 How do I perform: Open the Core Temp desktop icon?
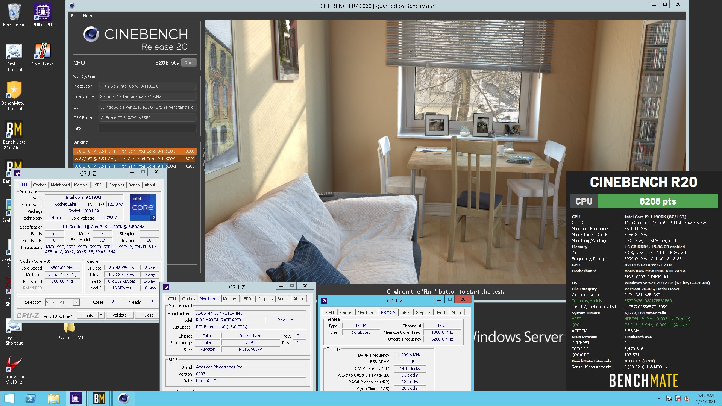[x=42, y=55]
